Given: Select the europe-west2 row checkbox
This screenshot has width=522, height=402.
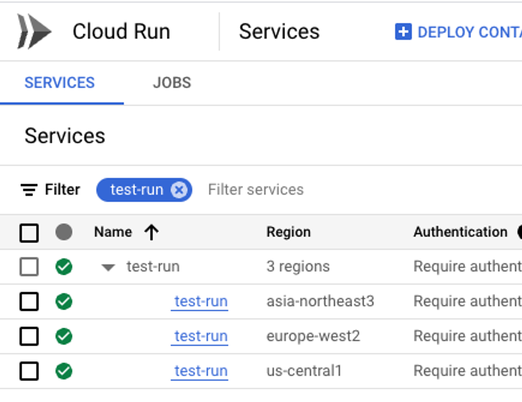Looking at the screenshot, I should point(29,336).
